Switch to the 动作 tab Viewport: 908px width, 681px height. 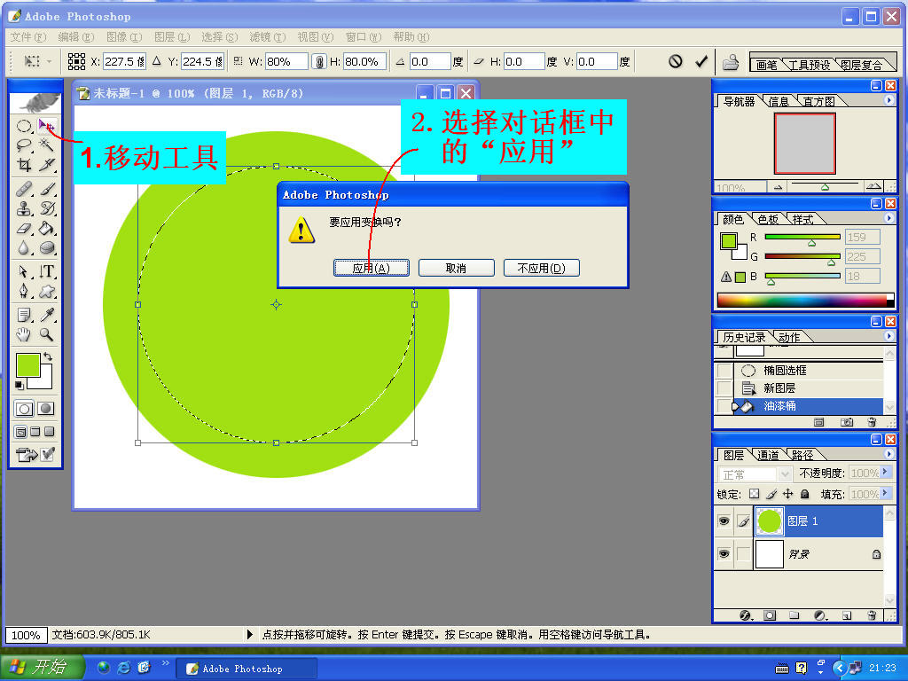point(789,337)
